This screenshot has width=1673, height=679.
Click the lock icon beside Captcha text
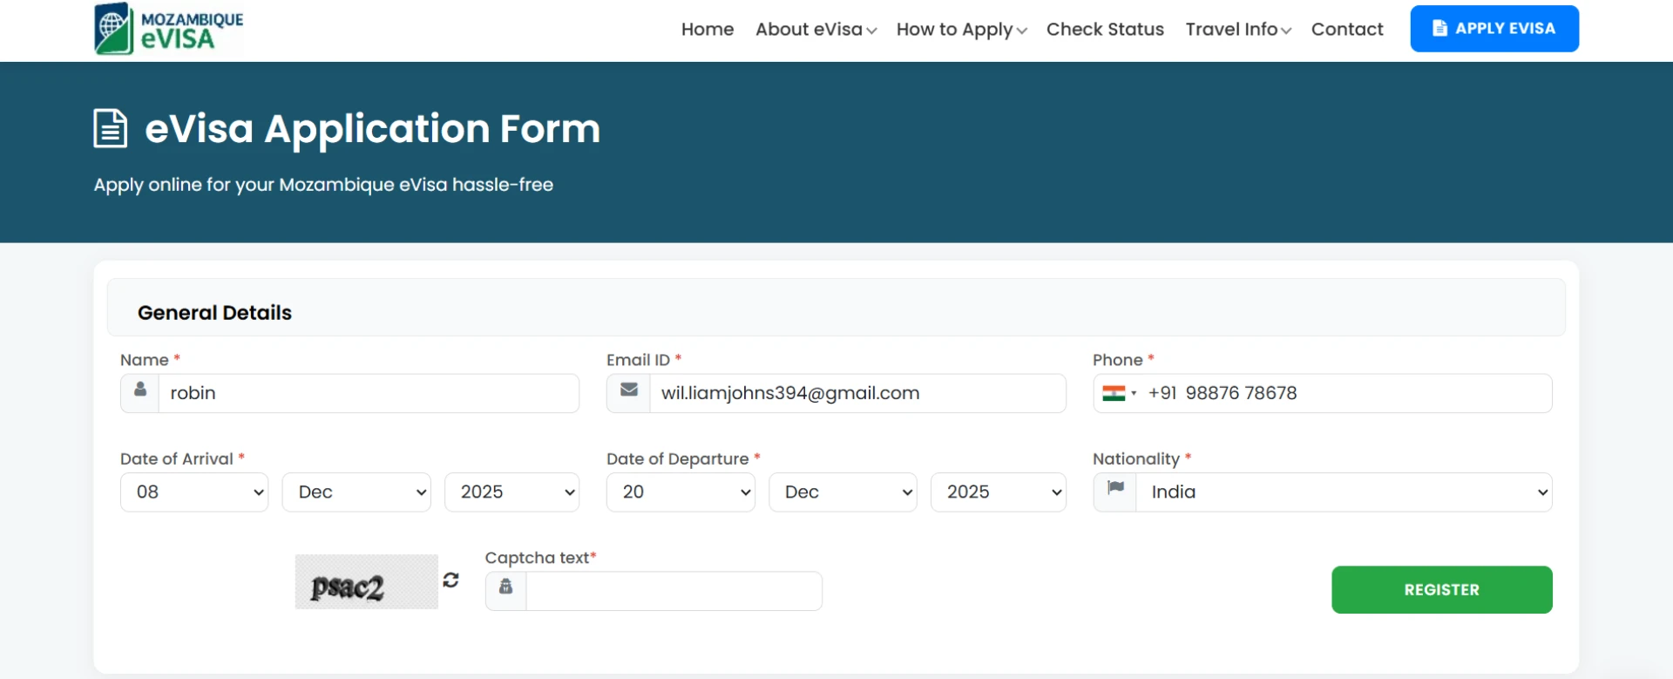(x=505, y=589)
